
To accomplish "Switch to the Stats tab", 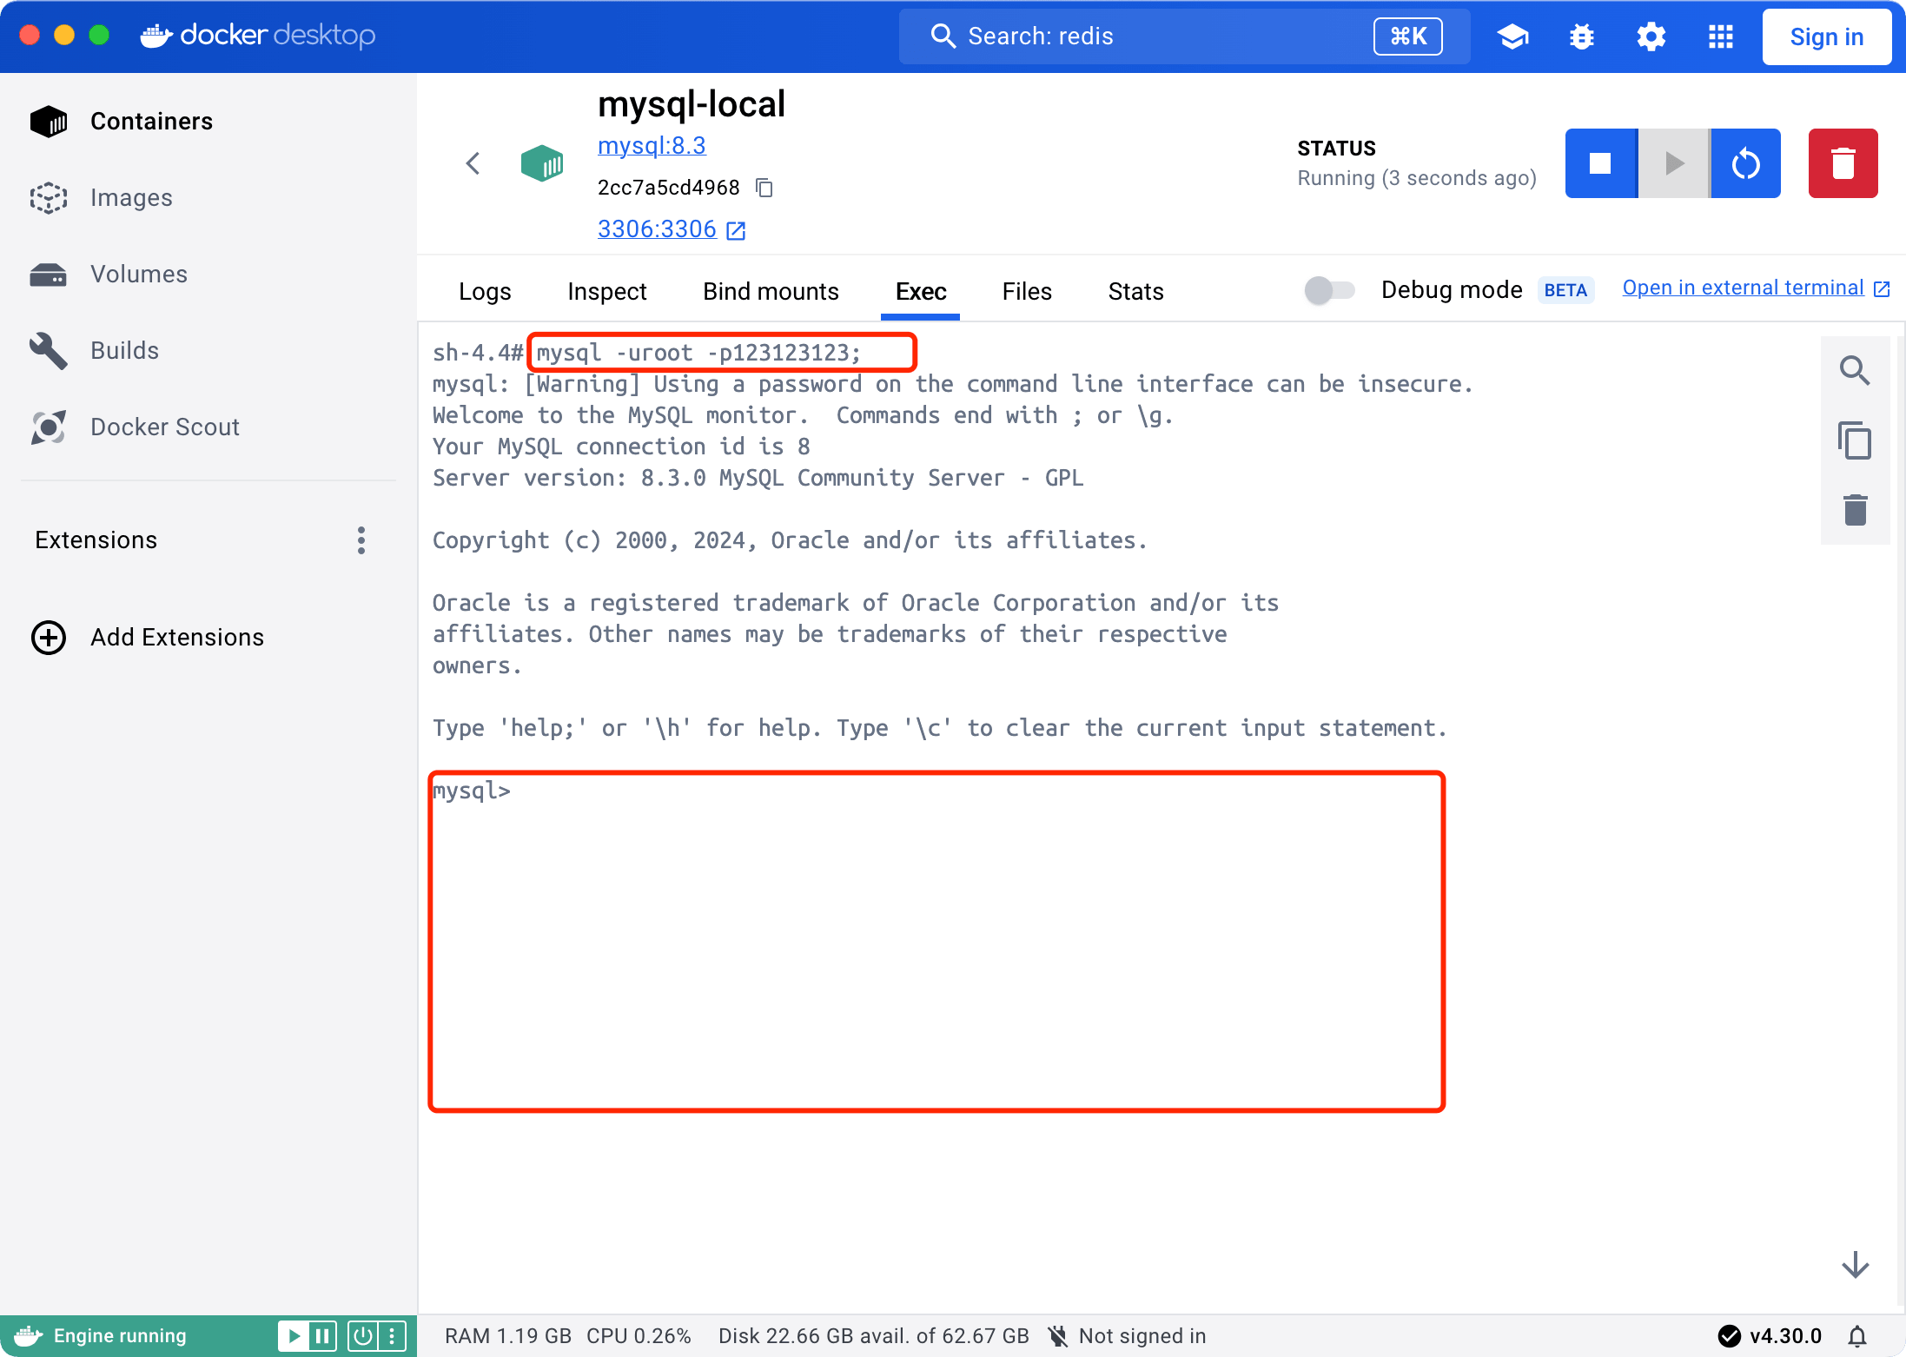I will (1135, 291).
